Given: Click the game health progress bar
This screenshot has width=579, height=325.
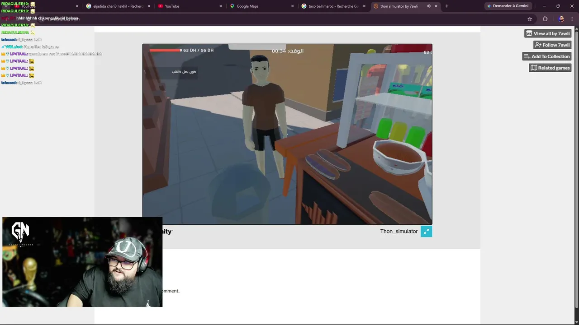Looking at the screenshot, I should click(x=166, y=50).
